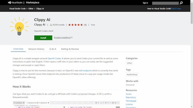This screenshot has width=193, height=108.
Task: Click the "Resources" heading
Action: point(131,90)
